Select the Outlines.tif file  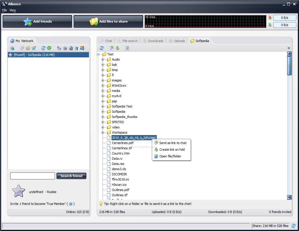tap(120, 195)
